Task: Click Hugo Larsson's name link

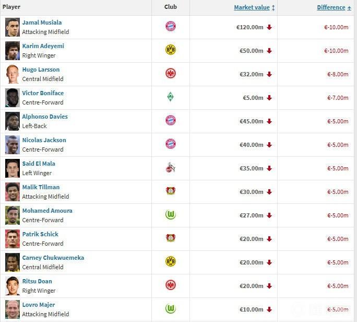Action: [41, 70]
